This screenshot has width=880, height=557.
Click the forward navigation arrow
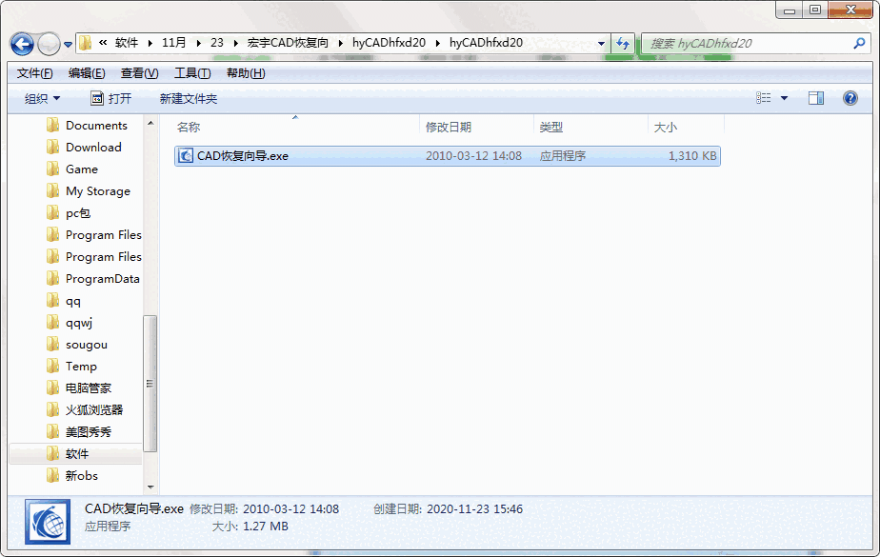[x=48, y=44]
